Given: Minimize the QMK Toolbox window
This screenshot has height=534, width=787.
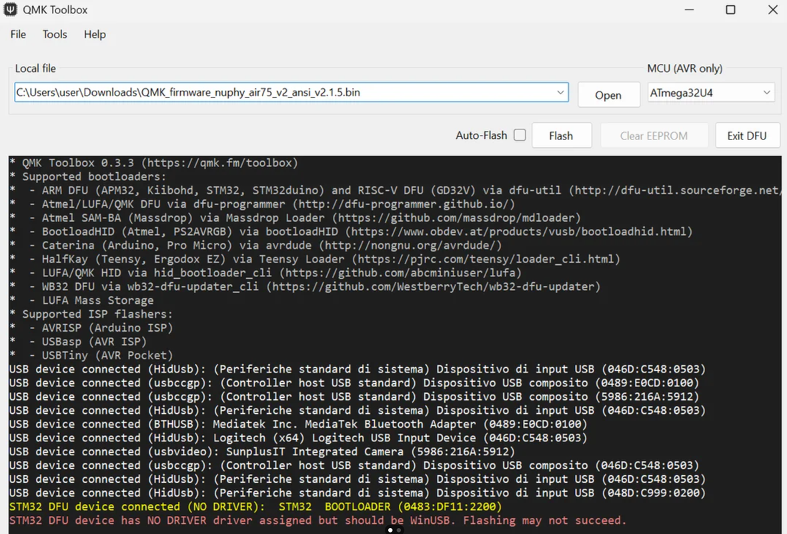Looking at the screenshot, I should (x=689, y=9).
